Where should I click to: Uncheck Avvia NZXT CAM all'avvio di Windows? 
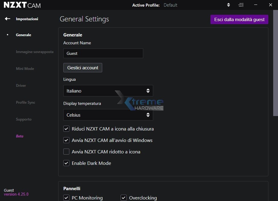[66, 140]
